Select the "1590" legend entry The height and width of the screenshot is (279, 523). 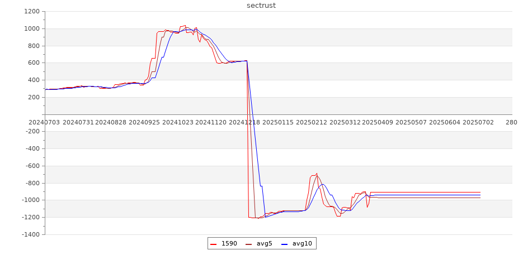229,243
